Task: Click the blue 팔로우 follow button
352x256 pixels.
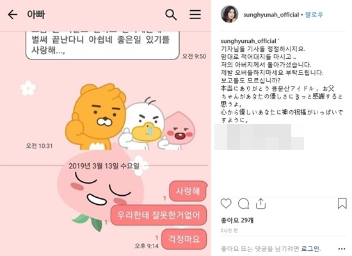Action: (x=314, y=15)
